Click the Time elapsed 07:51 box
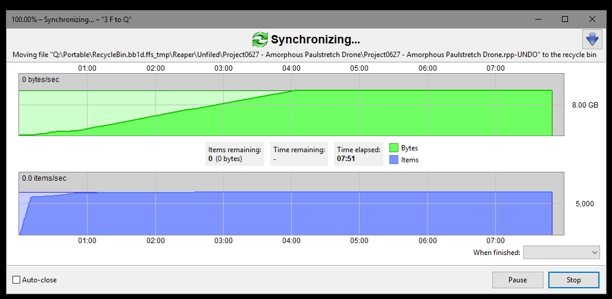Viewport: 612px width, 299px height. (x=358, y=154)
